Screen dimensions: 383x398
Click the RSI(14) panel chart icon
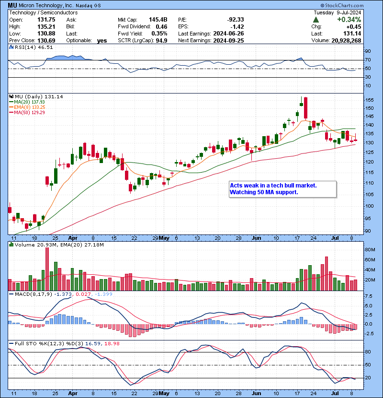tap(11, 47)
